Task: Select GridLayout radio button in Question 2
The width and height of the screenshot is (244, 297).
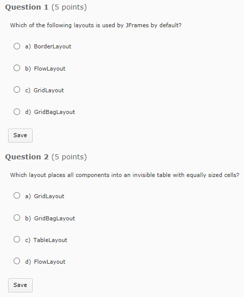Action: [17, 196]
